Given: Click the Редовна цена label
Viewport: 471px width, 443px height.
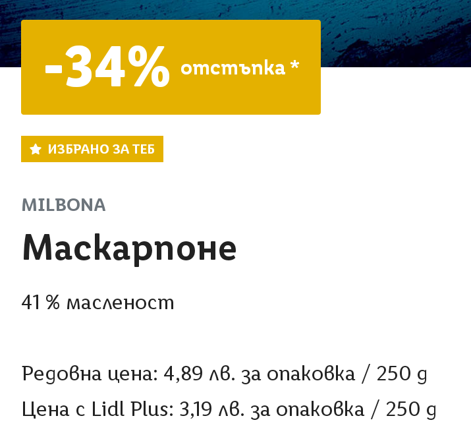Looking at the screenshot, I should click(x=89, y=374).
